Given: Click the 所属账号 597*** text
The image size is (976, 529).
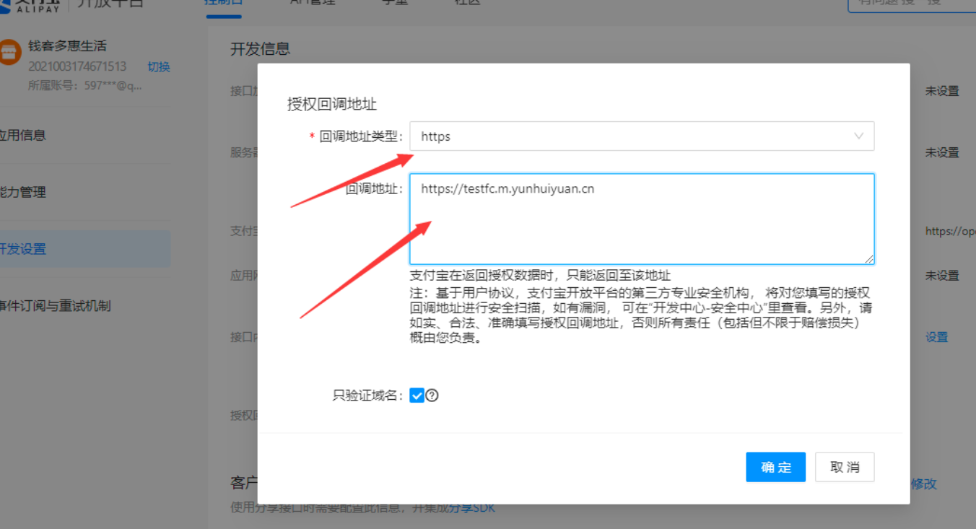Looking at the screenshot, I should pos(85,85).
